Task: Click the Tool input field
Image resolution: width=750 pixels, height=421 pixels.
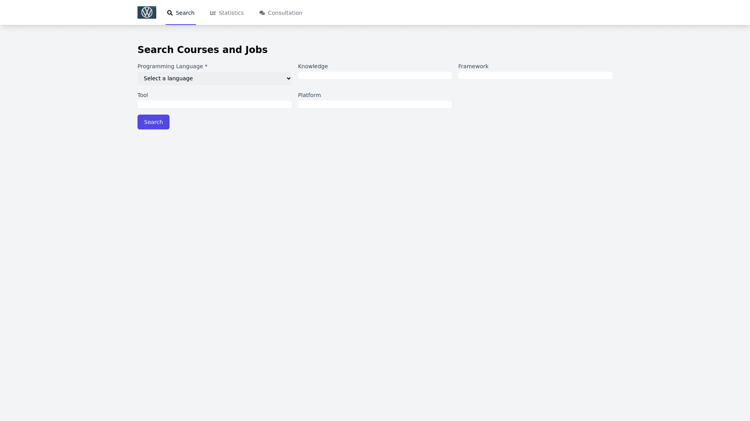Action: [x=214, y=104]
